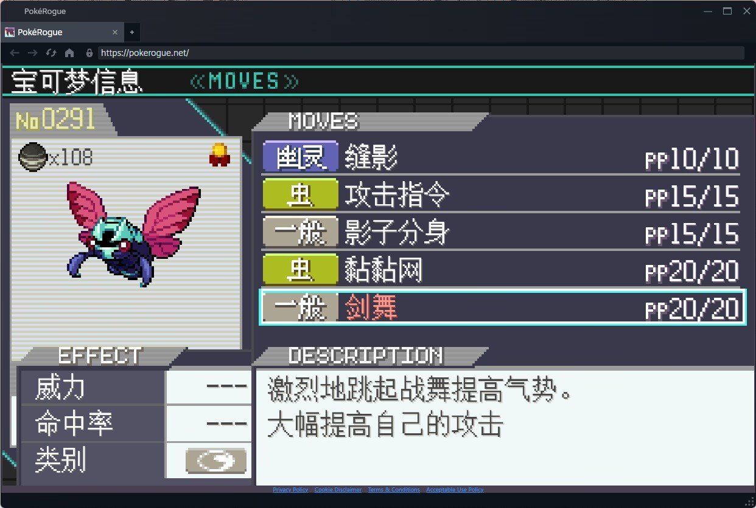The width and height of the screenshot is (756, 508).
Task: Click the 幽灵 type badge
Action: 301,159
